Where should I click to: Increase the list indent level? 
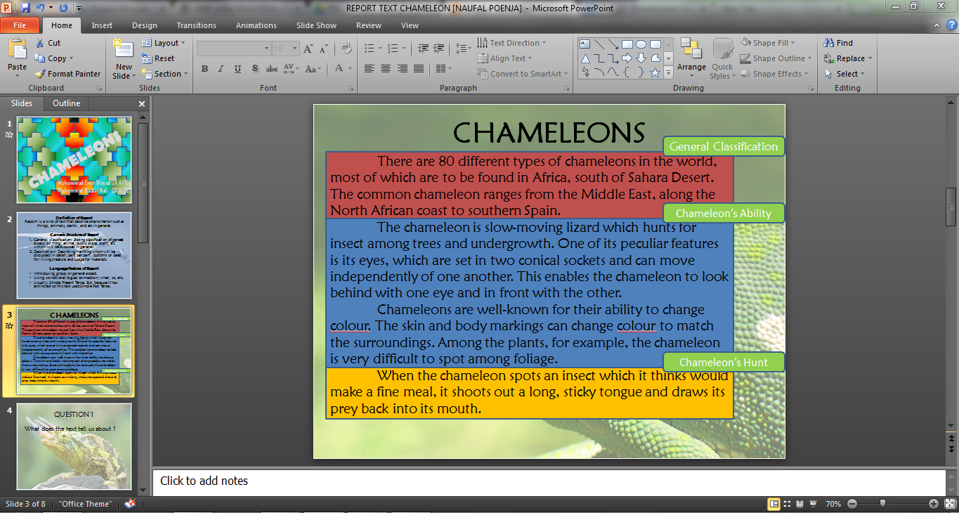point(439,48)
